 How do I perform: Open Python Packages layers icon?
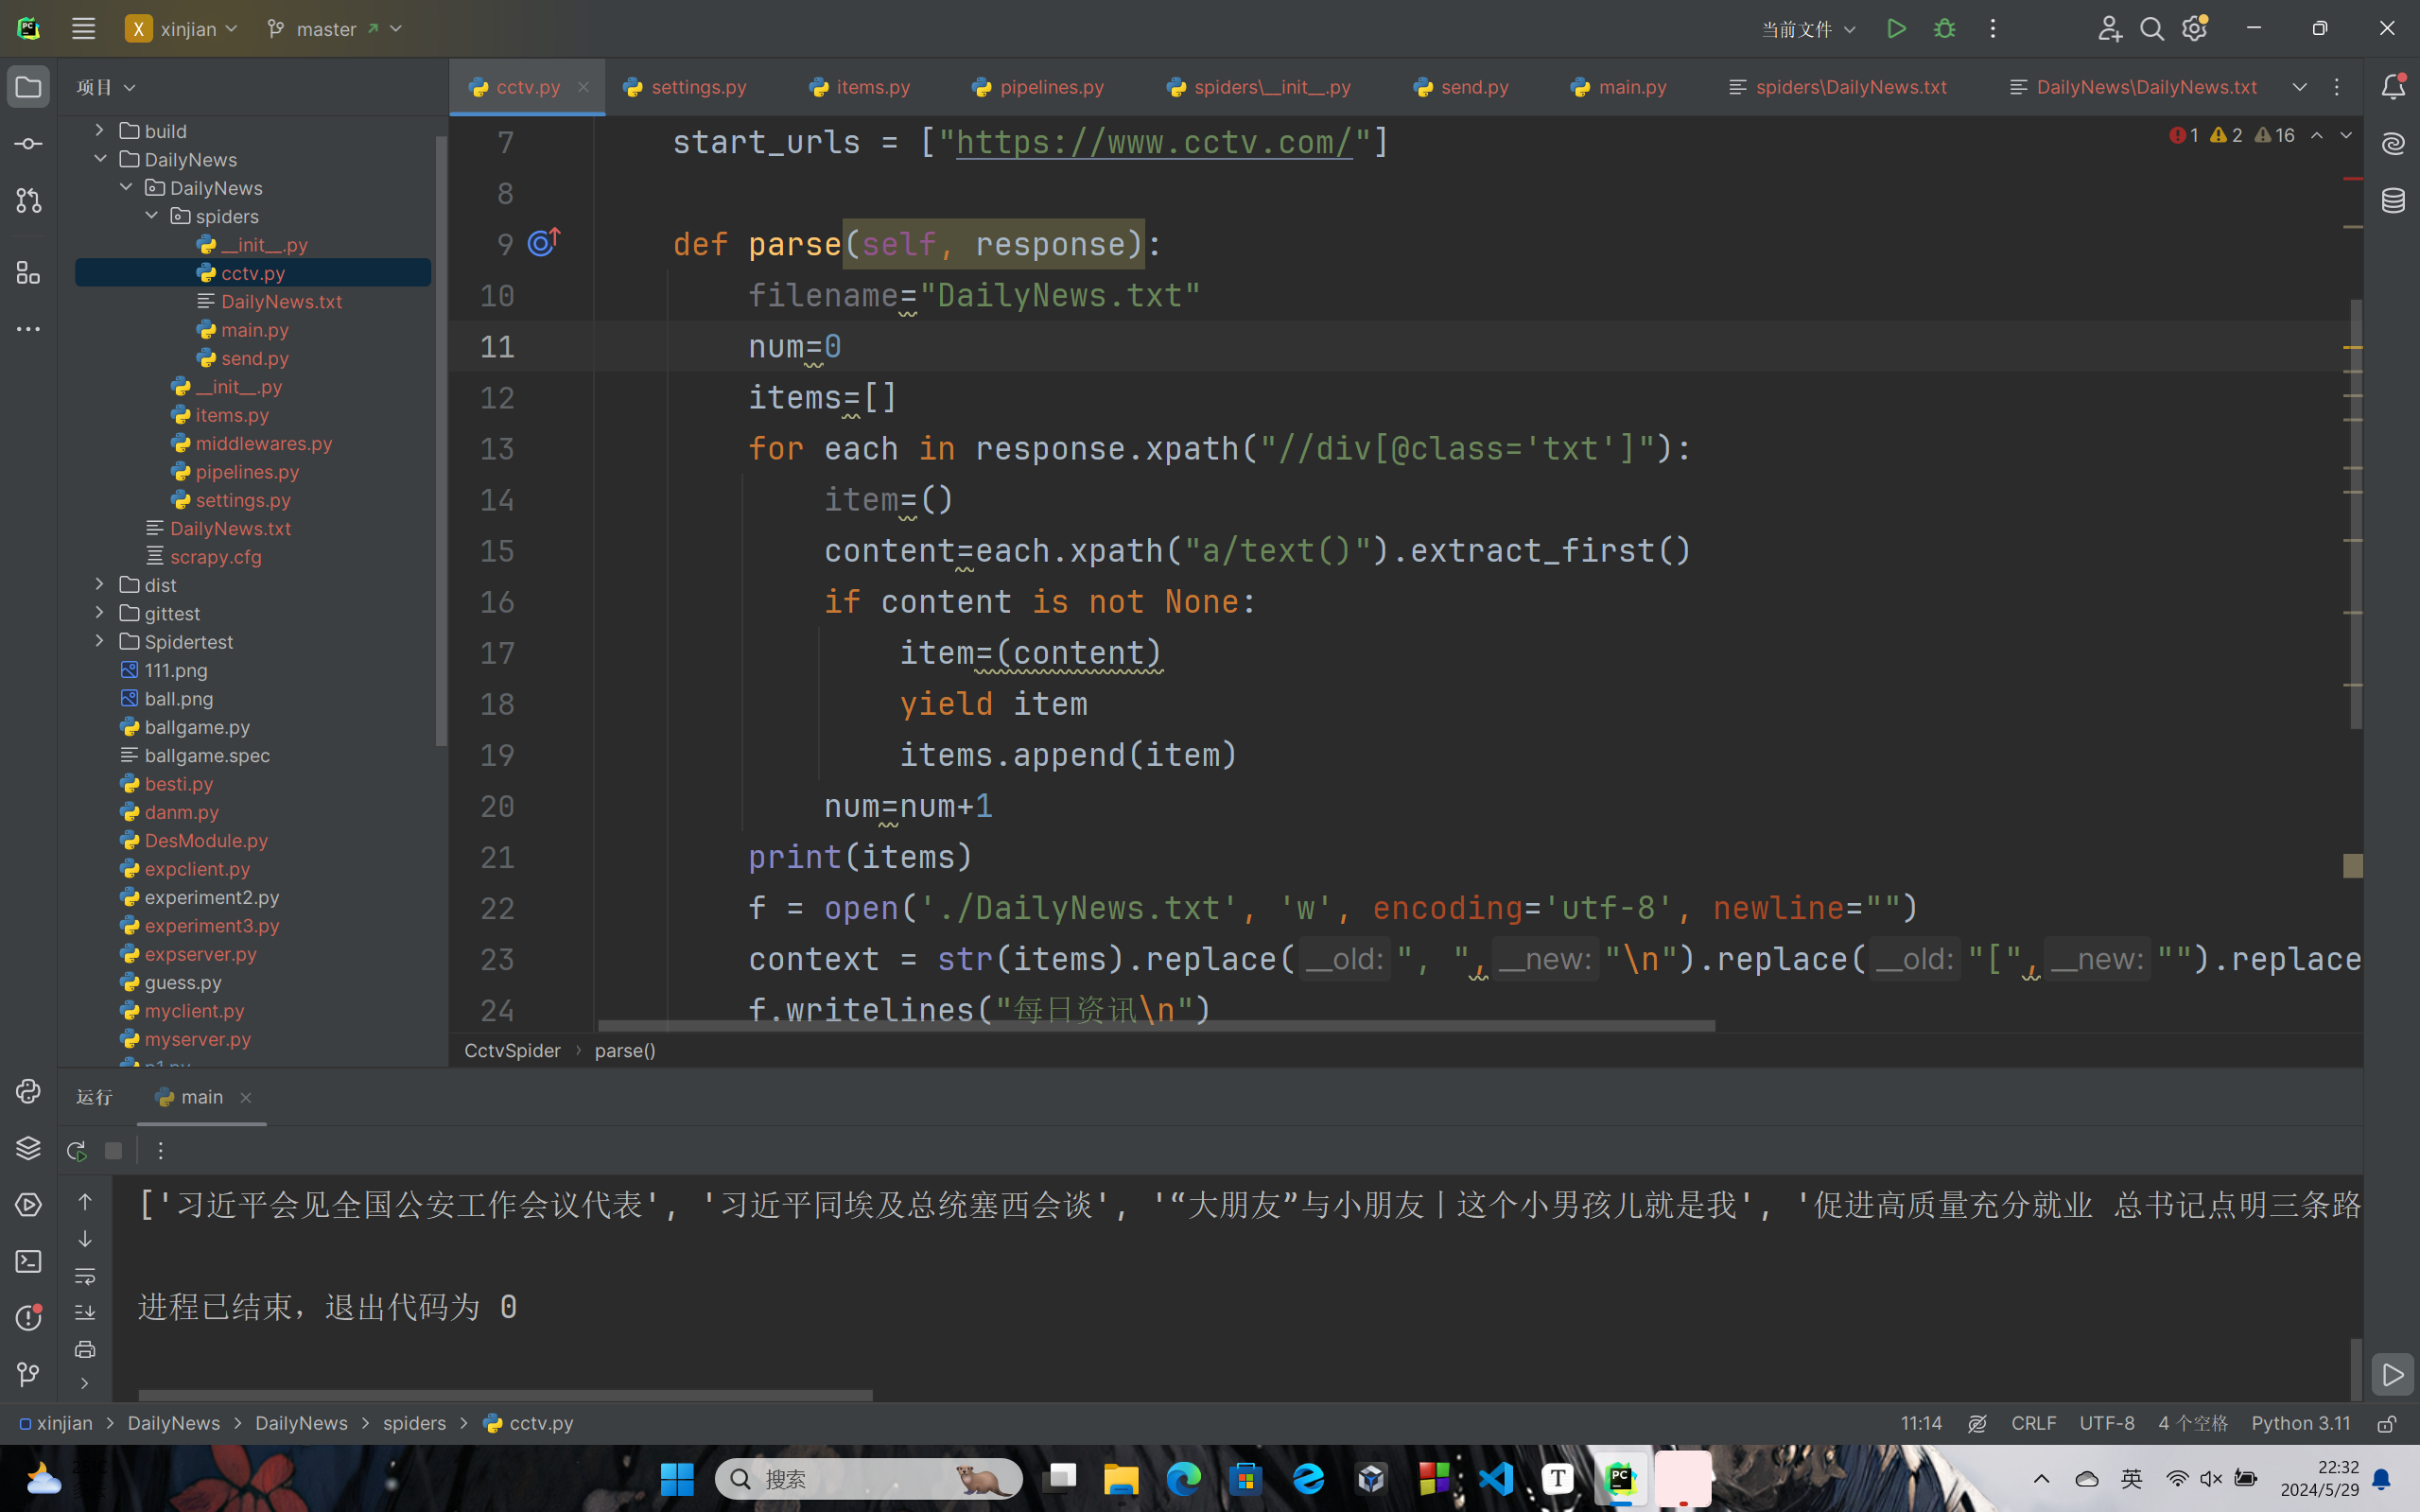(28, 1148)
